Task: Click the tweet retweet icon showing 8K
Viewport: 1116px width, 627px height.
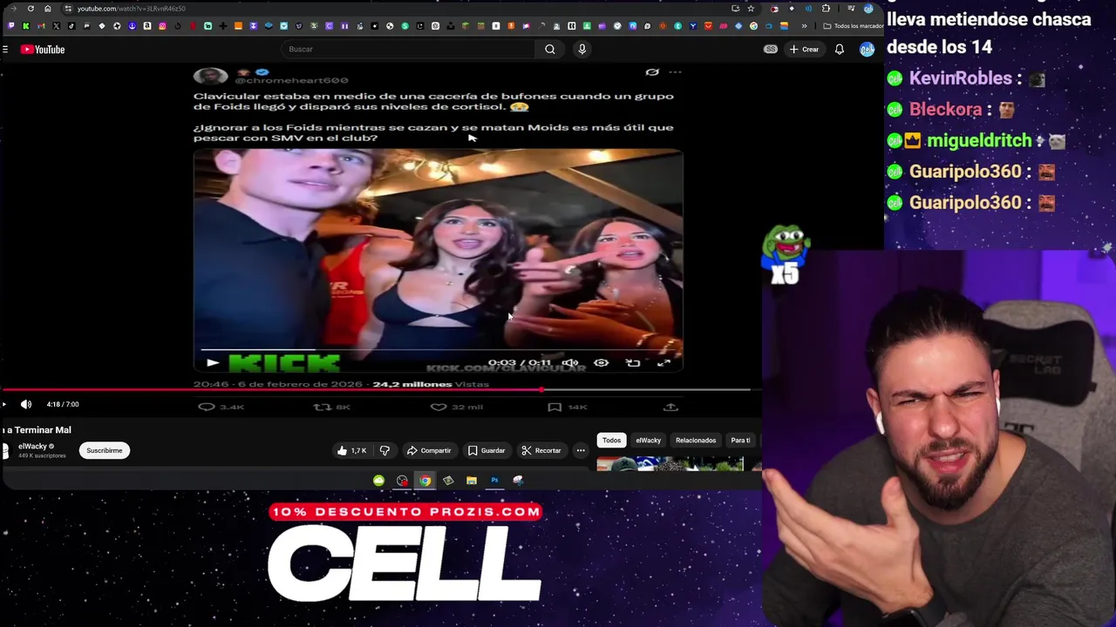Action: click(323, 407)
